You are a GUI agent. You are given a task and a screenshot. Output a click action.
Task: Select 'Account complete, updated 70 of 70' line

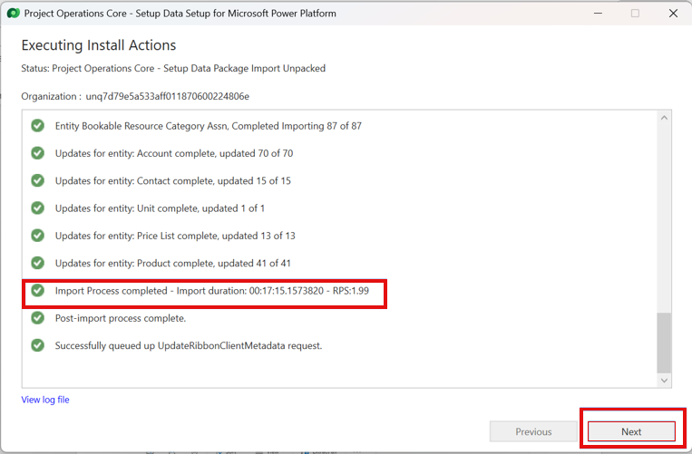[x=174, y=153]
